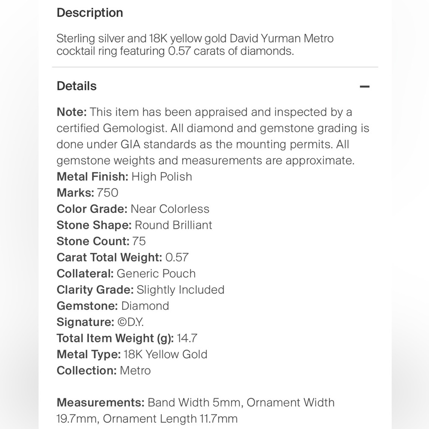Viewport: 429px width, 429px height.
Task: Click Color Grade Near Colorless line
Action: click(x=133, y=209)
